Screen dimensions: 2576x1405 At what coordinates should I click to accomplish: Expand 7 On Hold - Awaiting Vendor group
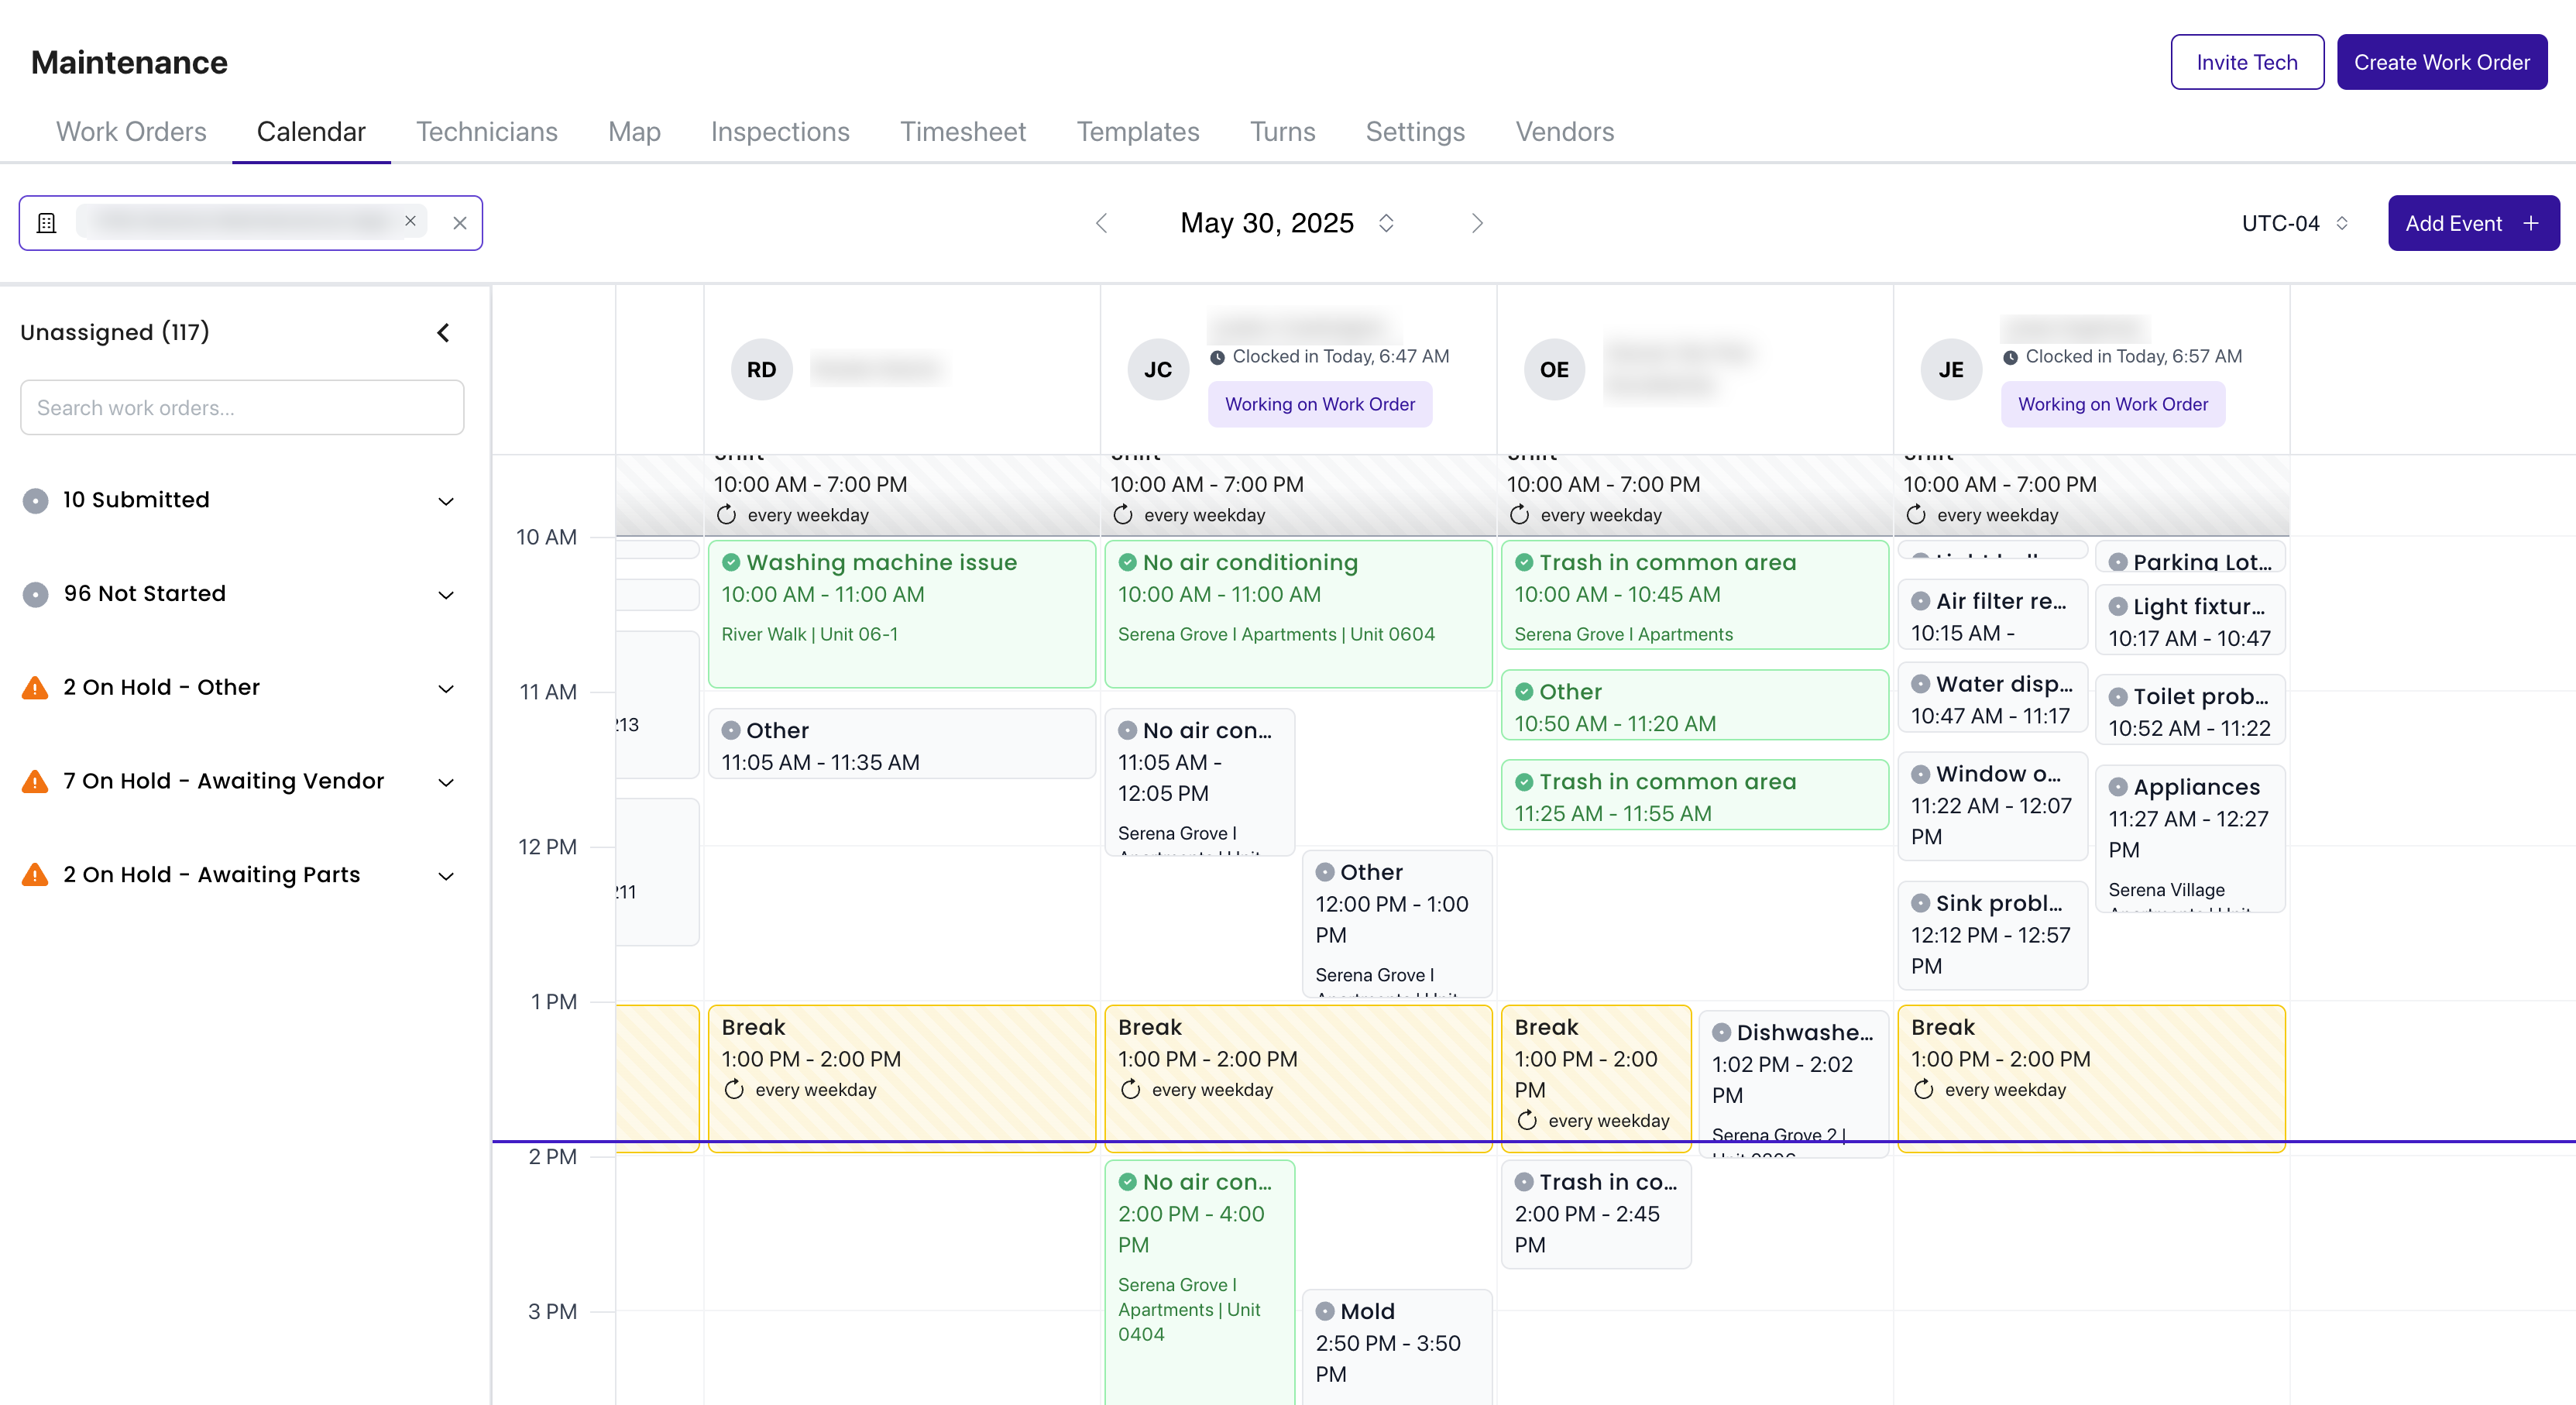tap(446, 782)
